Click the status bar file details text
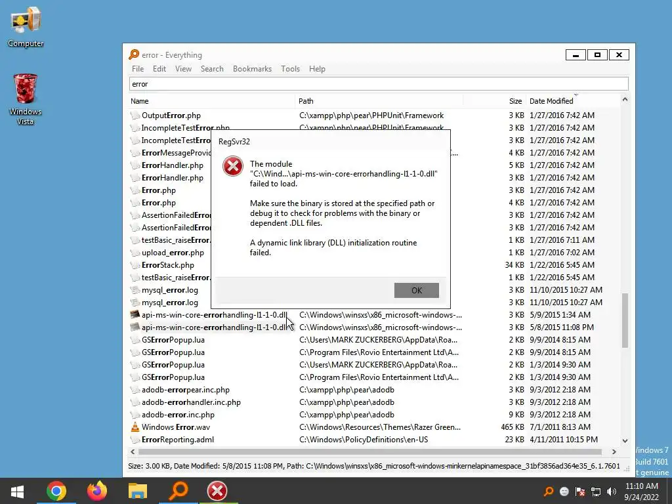The height and width of the screenshot is (504, 672). tap(373, 466)
